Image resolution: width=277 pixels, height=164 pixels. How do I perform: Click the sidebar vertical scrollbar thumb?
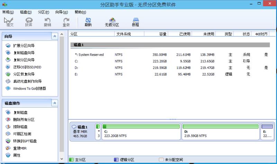point(62,94)
